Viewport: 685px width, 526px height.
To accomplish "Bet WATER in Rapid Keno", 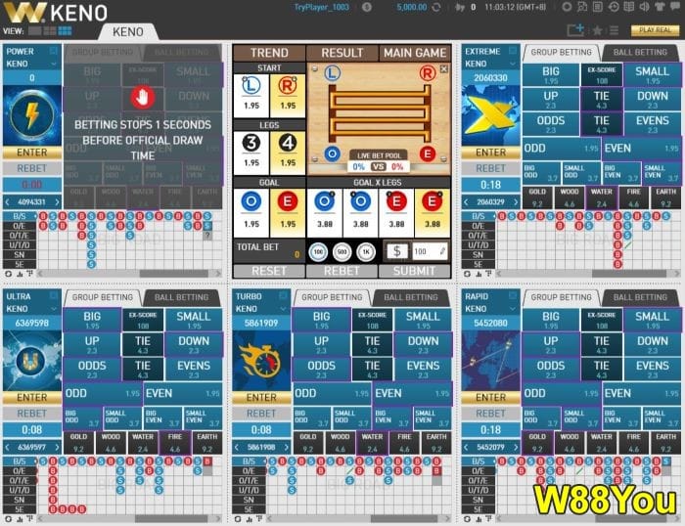I will pyautogui.click(x=602, y=442).
